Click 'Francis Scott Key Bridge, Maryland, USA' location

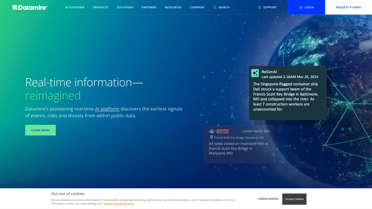(239, 138)
